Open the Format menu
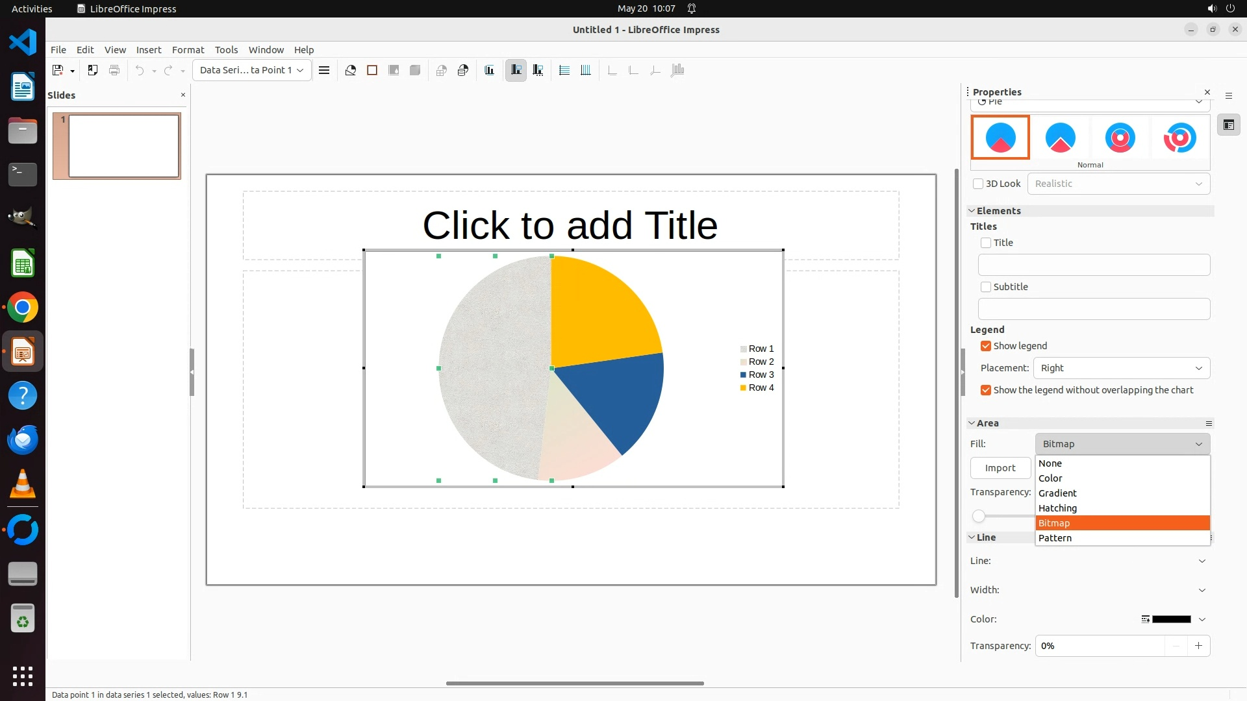1247x701 pixels. coord(188,50)
